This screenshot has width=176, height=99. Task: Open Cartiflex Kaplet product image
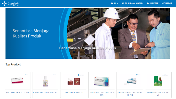coord(74,81)
